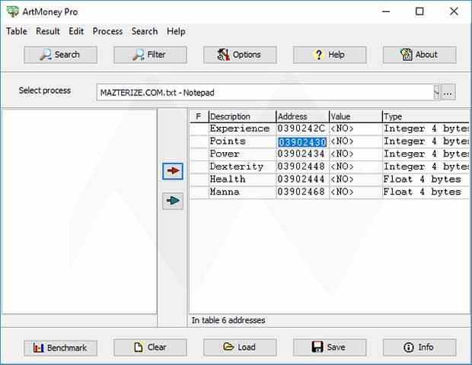The width and height of the screenshot is (472, 365).
Task: Click the process browse ellipsis button
Action: coord(448,93)
